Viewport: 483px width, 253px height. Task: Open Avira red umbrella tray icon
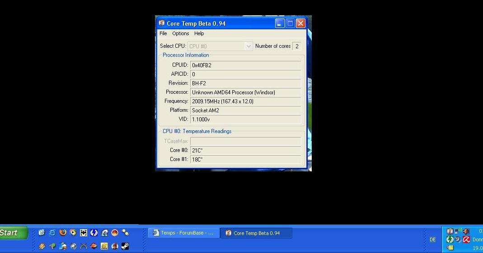466,239
